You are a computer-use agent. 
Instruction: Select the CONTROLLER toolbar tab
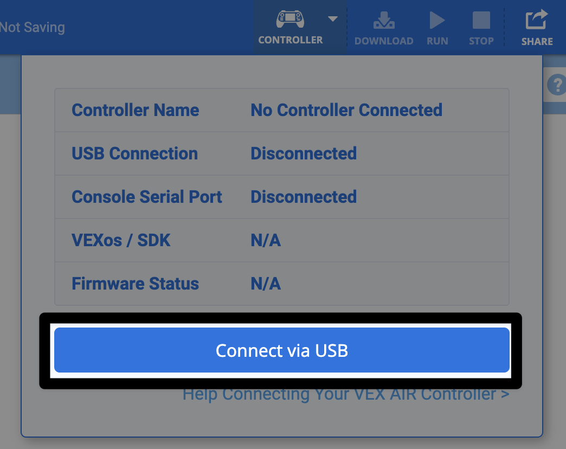(291, 40)
